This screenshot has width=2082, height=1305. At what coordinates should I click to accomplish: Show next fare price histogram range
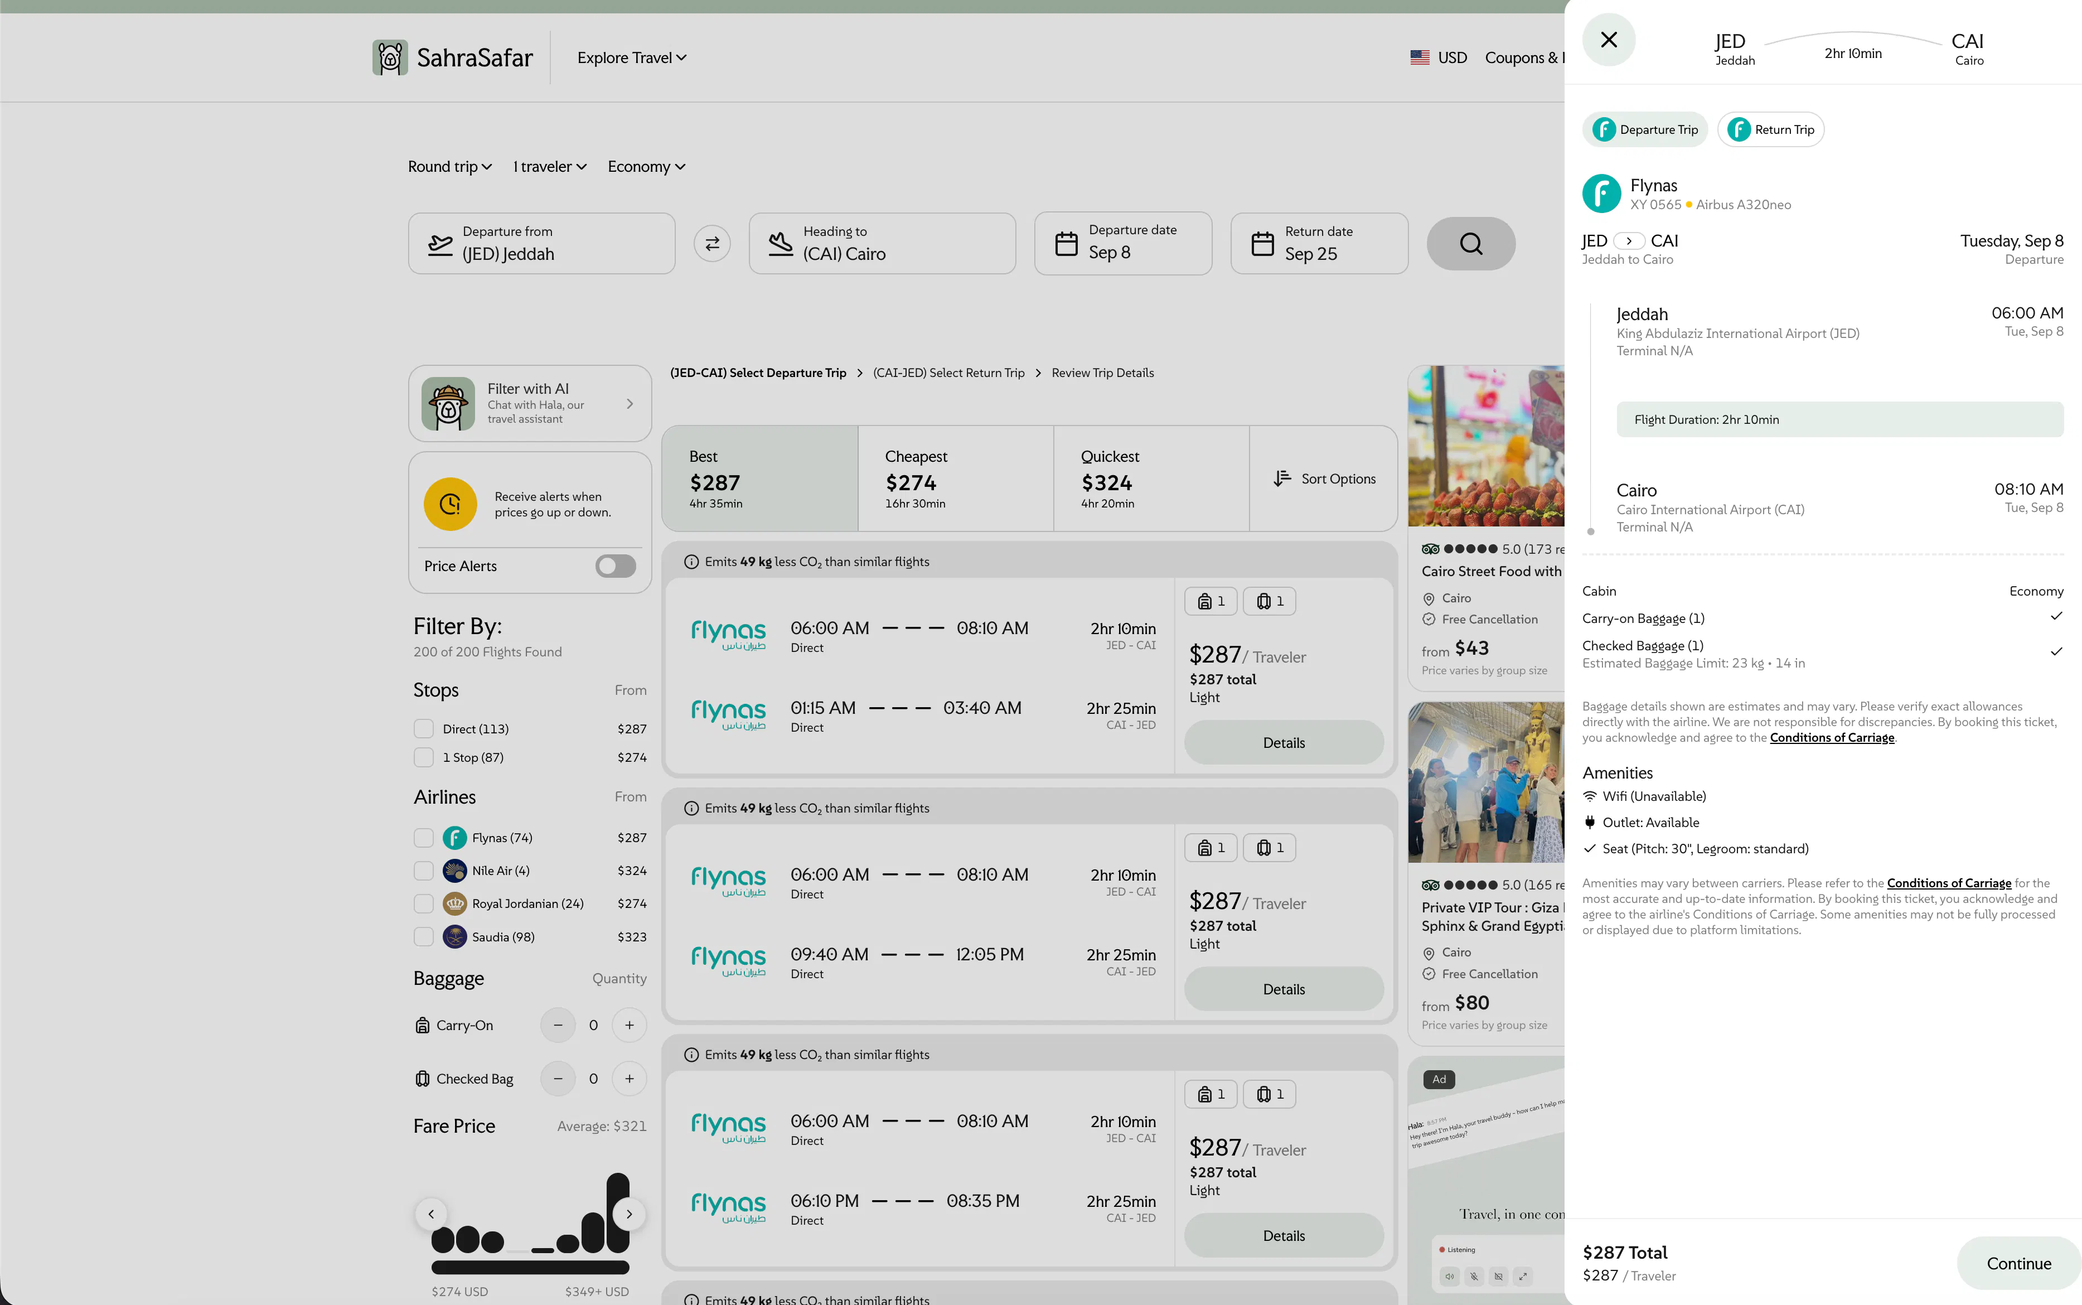coord(629,1215)
